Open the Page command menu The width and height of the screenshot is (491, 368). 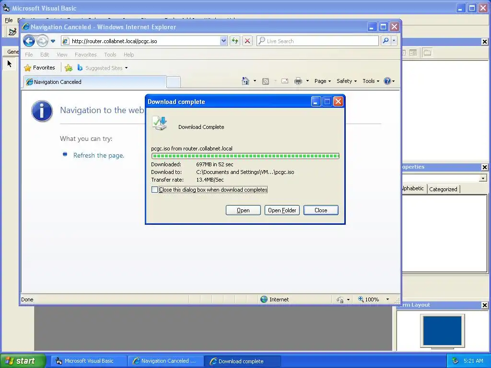tap(323, 81)
